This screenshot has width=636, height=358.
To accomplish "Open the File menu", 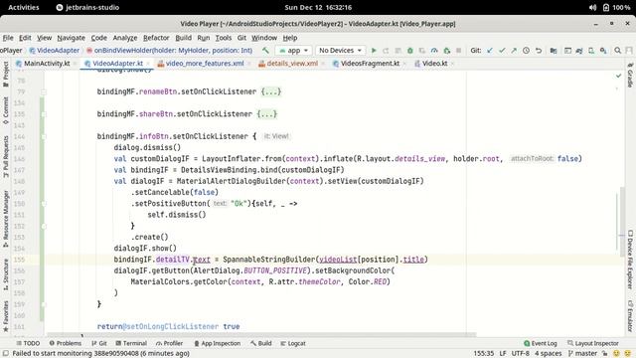I will pos(8,38).
